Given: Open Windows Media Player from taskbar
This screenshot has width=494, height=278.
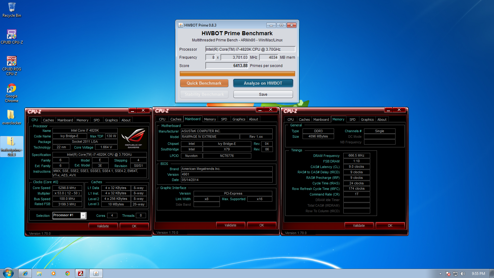Looking at the screenshot, I should tap(53, 273).
